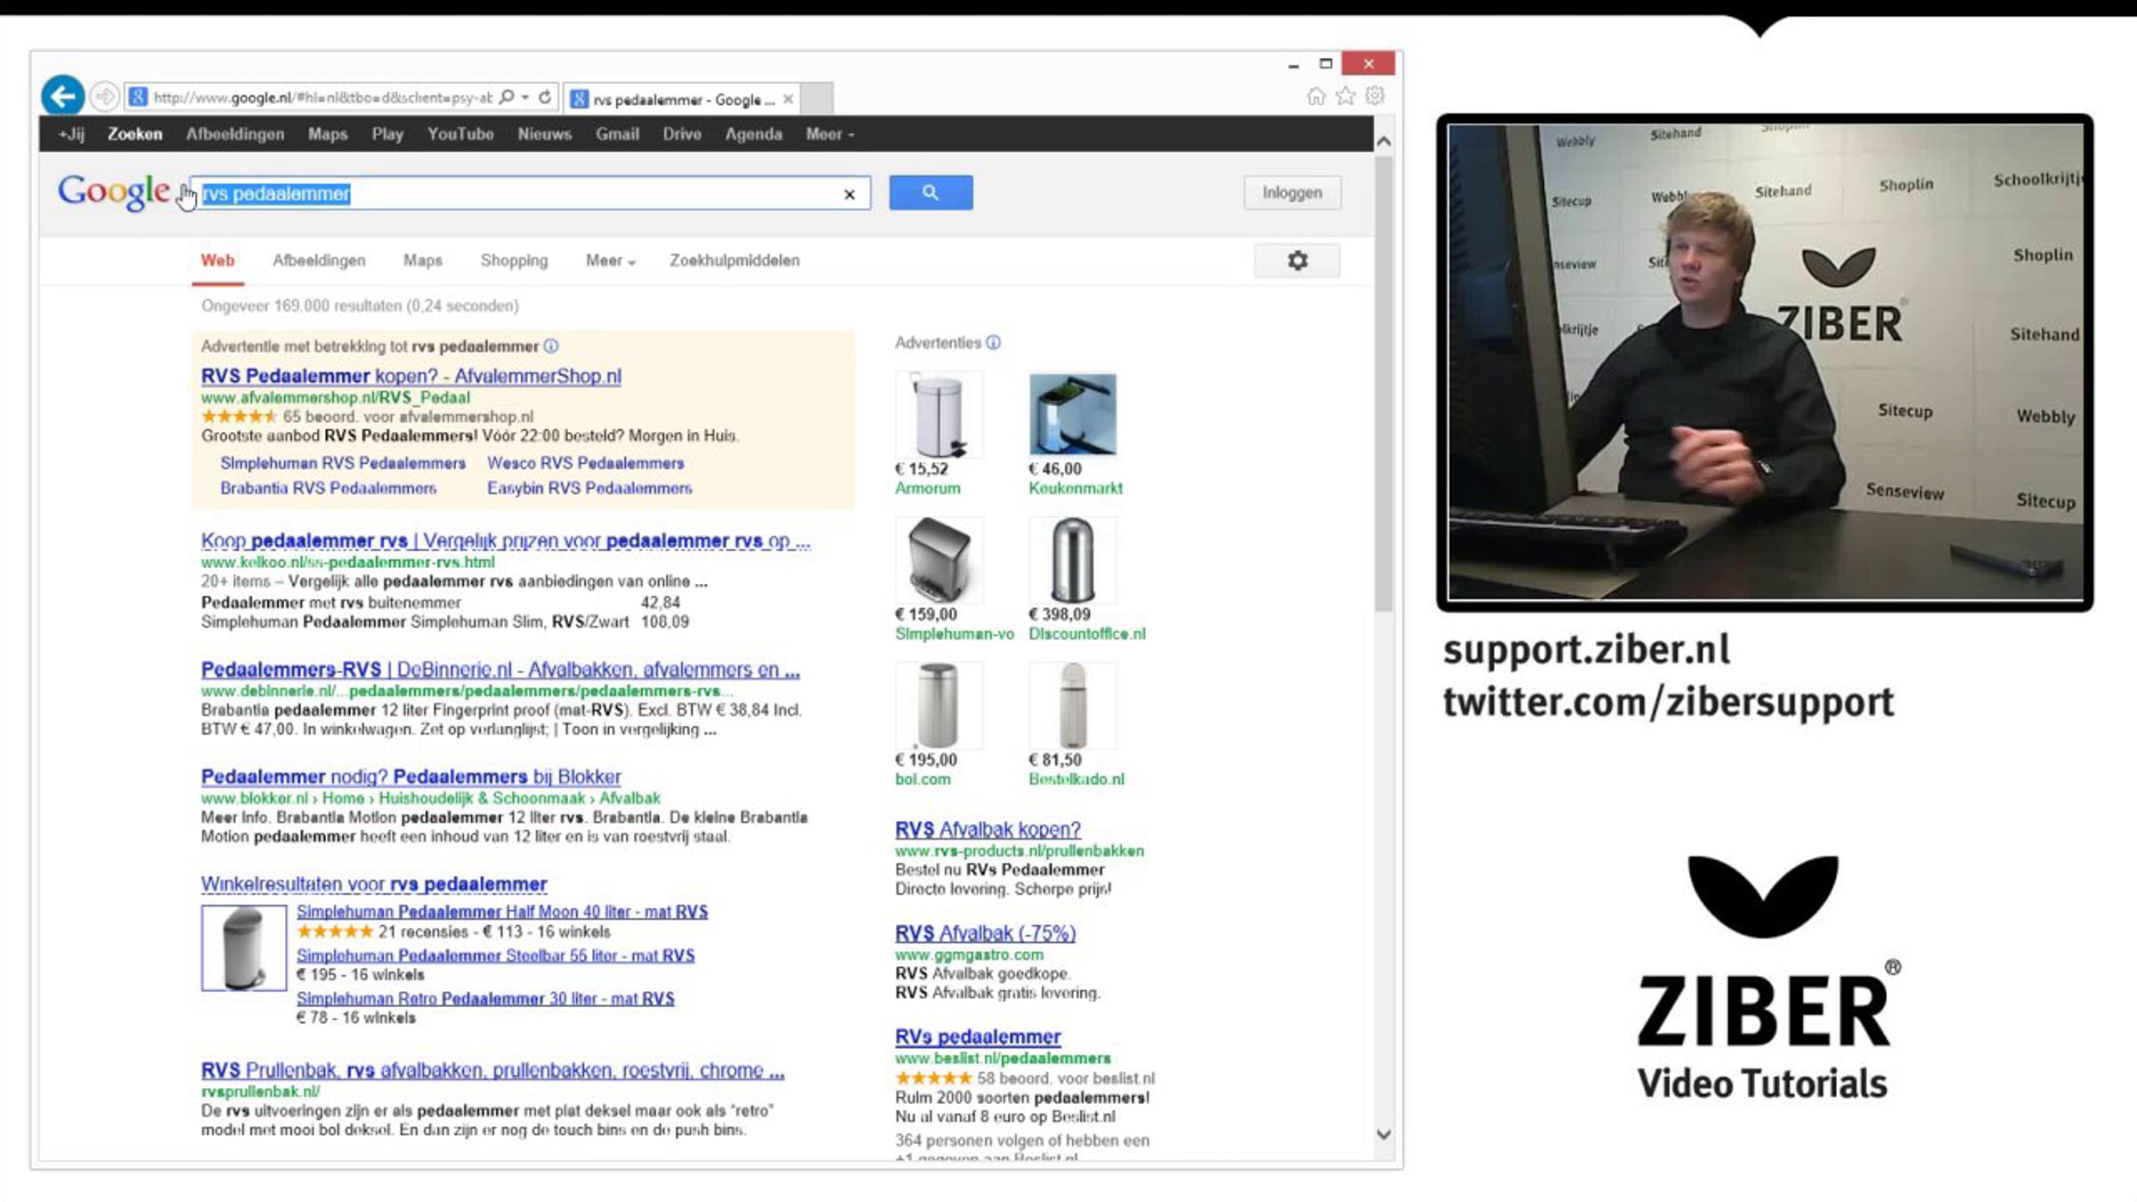The image size is (2137, 1202).
Task: Open Simplehuman Pedaalemmer Steelbar 55 liter link
Action: [x=496, y=956]
